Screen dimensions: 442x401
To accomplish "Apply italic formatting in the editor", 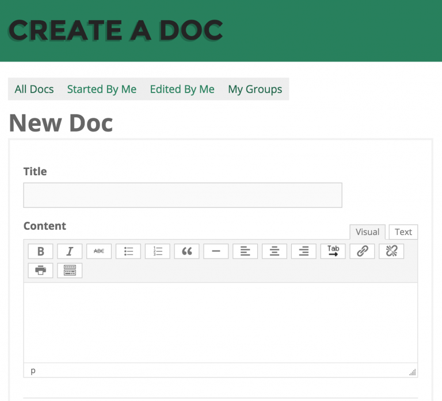I will click(x=70, y=251).
